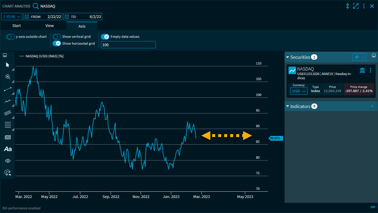The image size is (378, 213).
Task: Switch to the View tab
Action: (50, 26)
